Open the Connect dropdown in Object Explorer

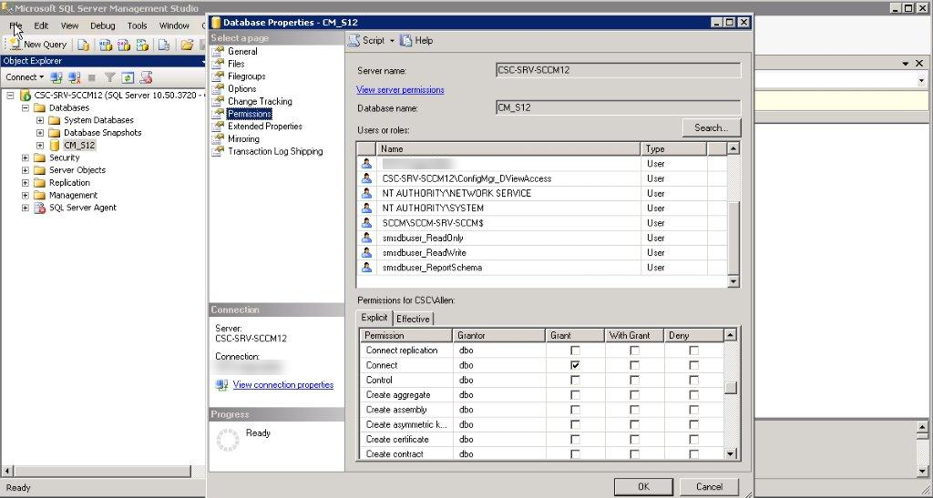click(26, 77)
